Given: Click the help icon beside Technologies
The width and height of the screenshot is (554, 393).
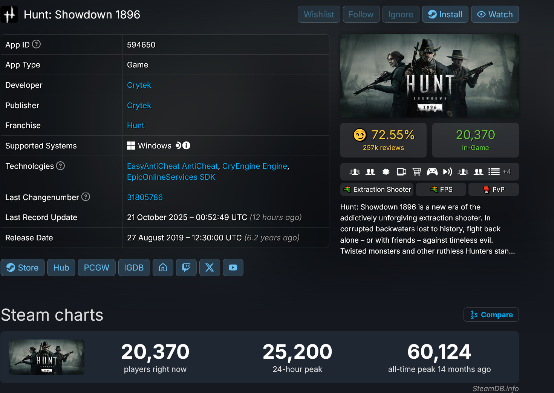Looking at the screenshot, I should click(x=60, y=165).
